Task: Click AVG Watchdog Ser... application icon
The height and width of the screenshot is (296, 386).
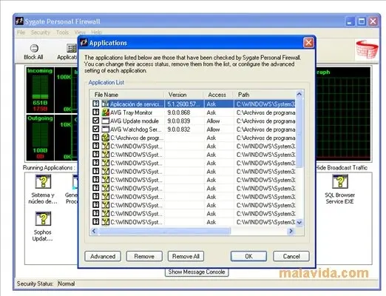Action: point(106,129)
